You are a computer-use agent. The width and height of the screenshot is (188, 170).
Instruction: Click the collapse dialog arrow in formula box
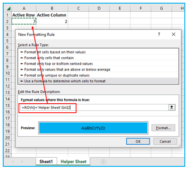coord(172,107)
